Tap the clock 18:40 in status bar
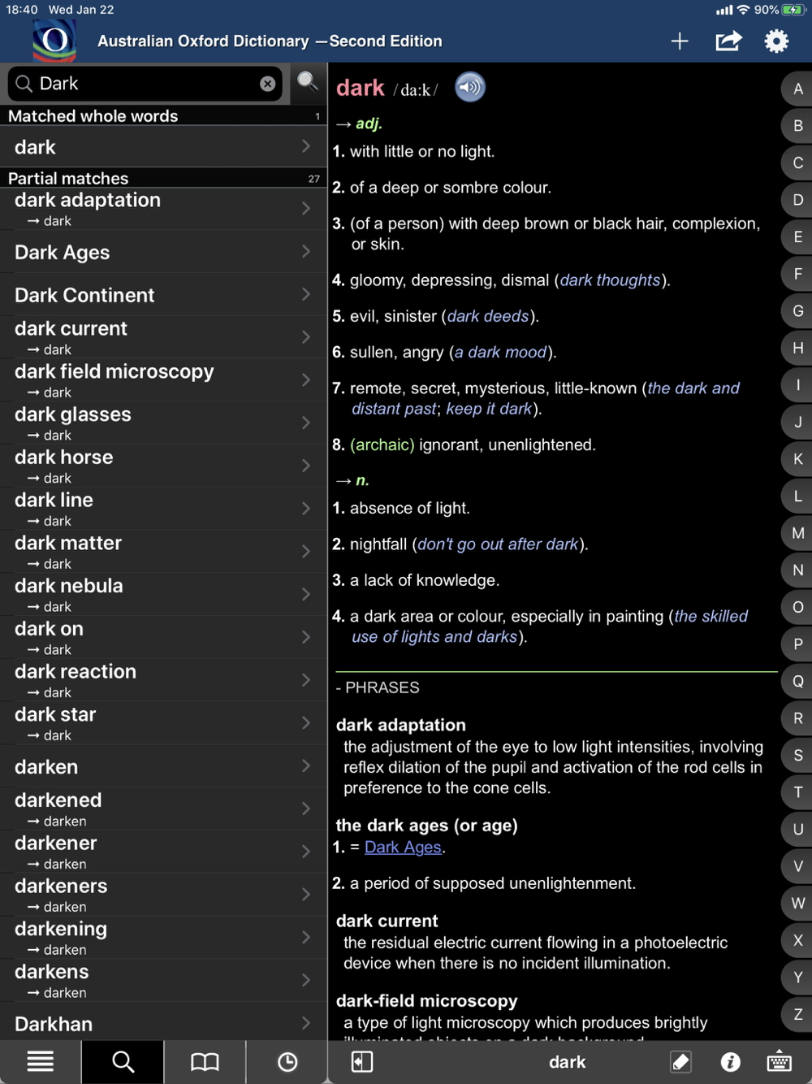The image size is (812, 1084). coord(22,10)
